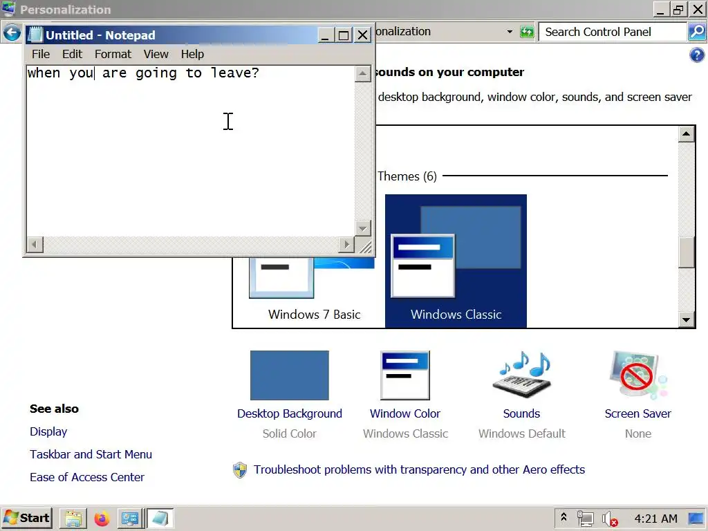Show hidden tray icons arrow
Image resolution: width=708 pixels, height=531 pixels.
point(563,518)
